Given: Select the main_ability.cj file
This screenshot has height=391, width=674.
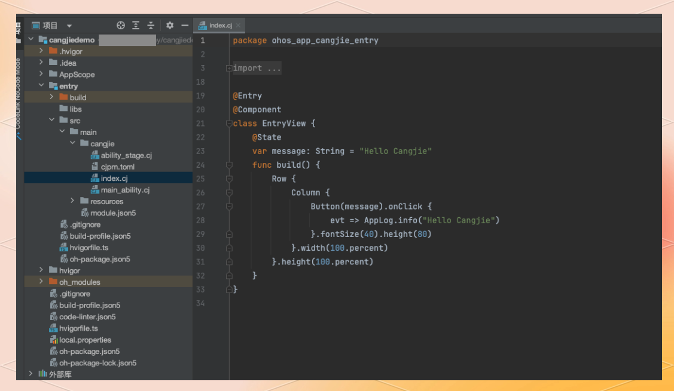Looking at the screenshot, I should 120,190.
